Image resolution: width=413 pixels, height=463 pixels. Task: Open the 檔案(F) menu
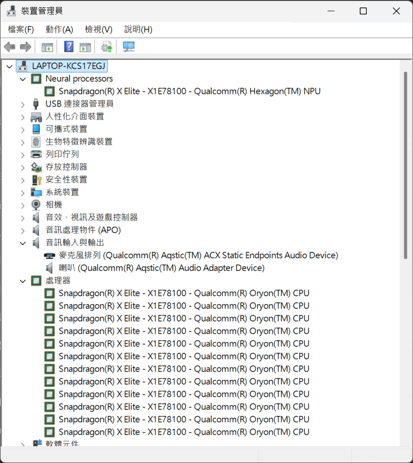21,29
